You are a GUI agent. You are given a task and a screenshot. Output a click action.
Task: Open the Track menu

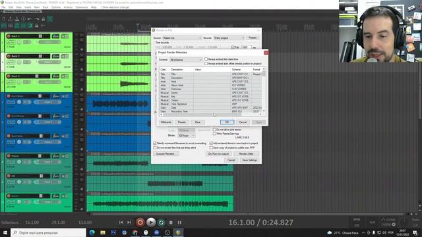[x=45, y=7]
